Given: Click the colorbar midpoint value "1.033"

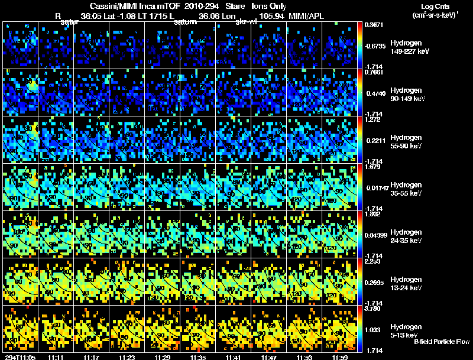Looking at the screenshot, I should tap(374, 330).
